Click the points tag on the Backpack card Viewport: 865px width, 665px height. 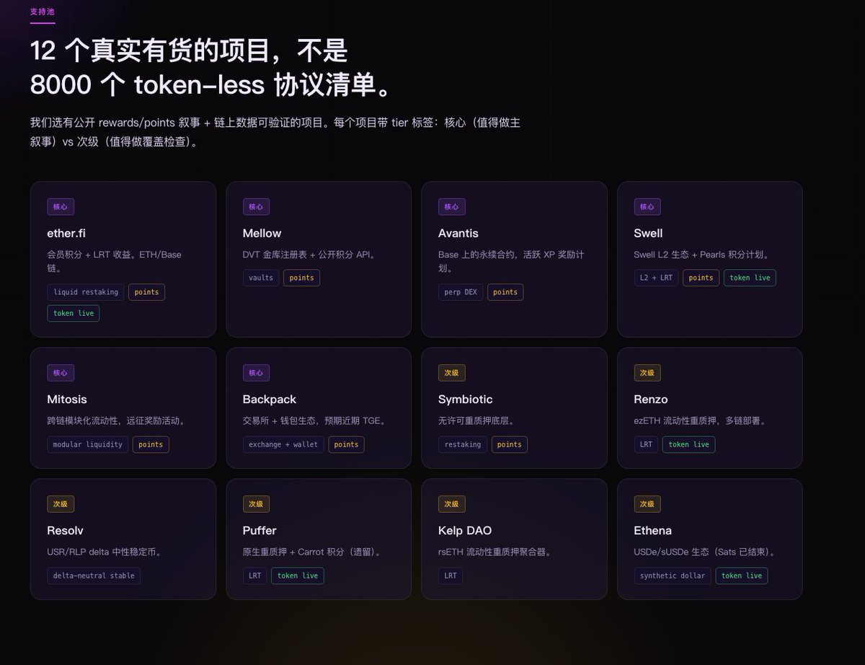point(346,444)
